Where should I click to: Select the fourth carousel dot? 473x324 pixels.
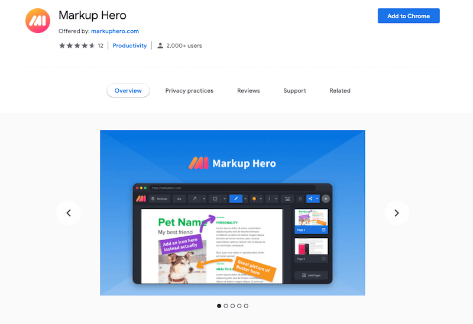(239, 306)
